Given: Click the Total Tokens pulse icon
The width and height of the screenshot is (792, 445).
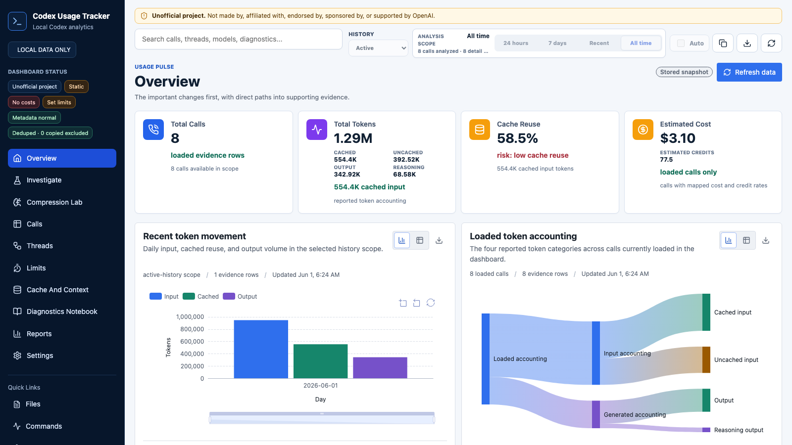Looking at the screenshot, I should [317, 130].
